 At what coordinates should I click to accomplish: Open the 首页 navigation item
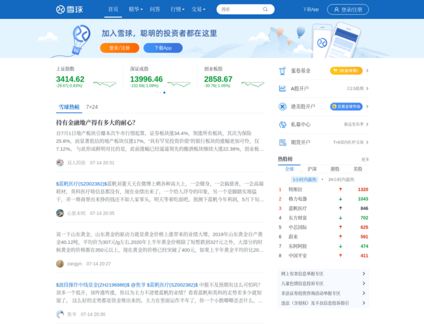pos(113,9)
